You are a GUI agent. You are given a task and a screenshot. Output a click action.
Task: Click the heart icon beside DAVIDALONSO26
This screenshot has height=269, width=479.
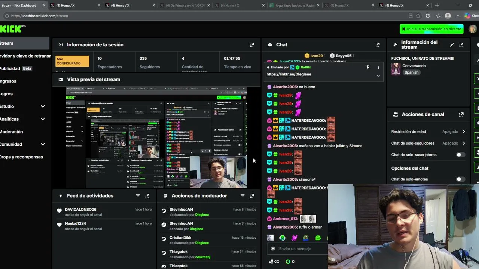[59, 211]
